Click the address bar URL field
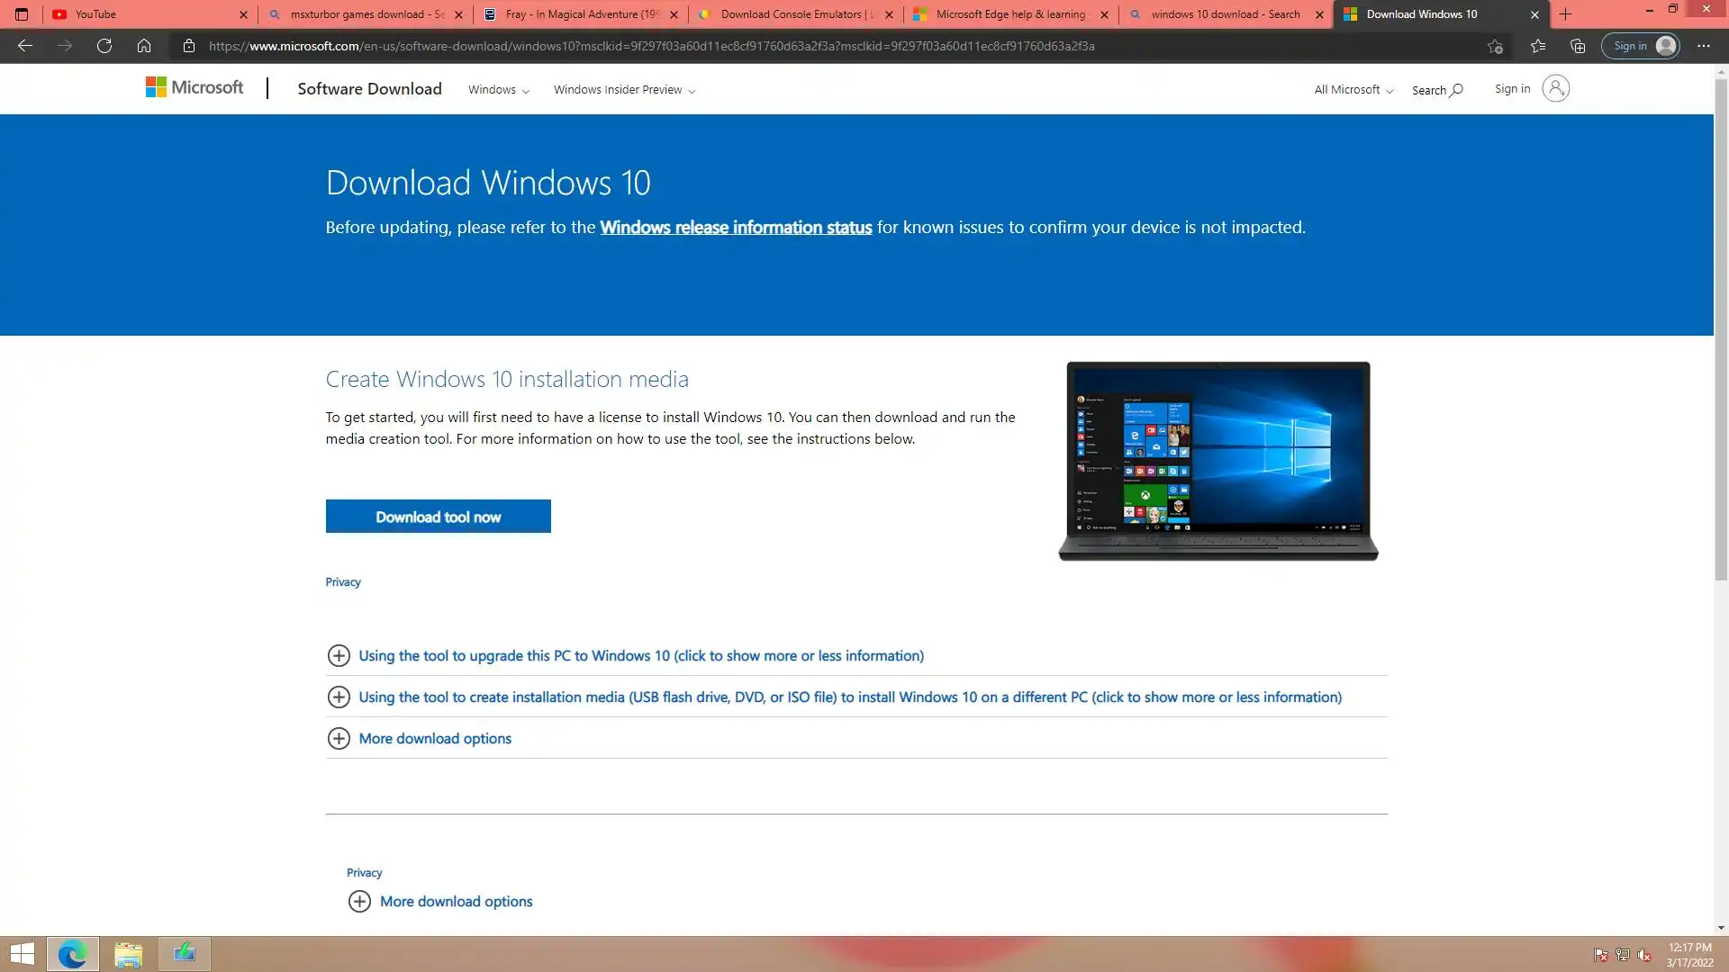The height and width of the screenshot is (972, 1729). pyautogui.click(x=650, y=46)
